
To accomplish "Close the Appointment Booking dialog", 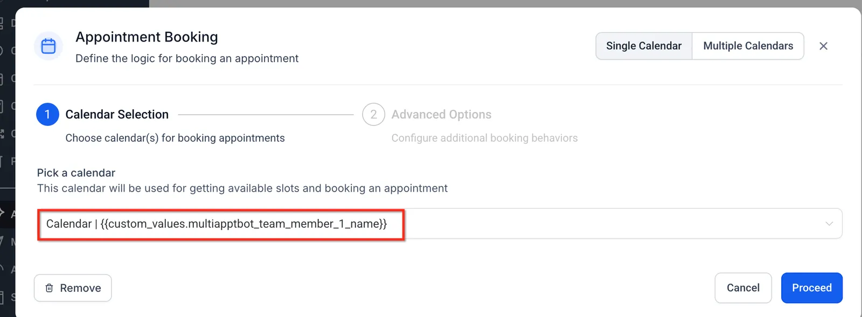I will [823, 46].
